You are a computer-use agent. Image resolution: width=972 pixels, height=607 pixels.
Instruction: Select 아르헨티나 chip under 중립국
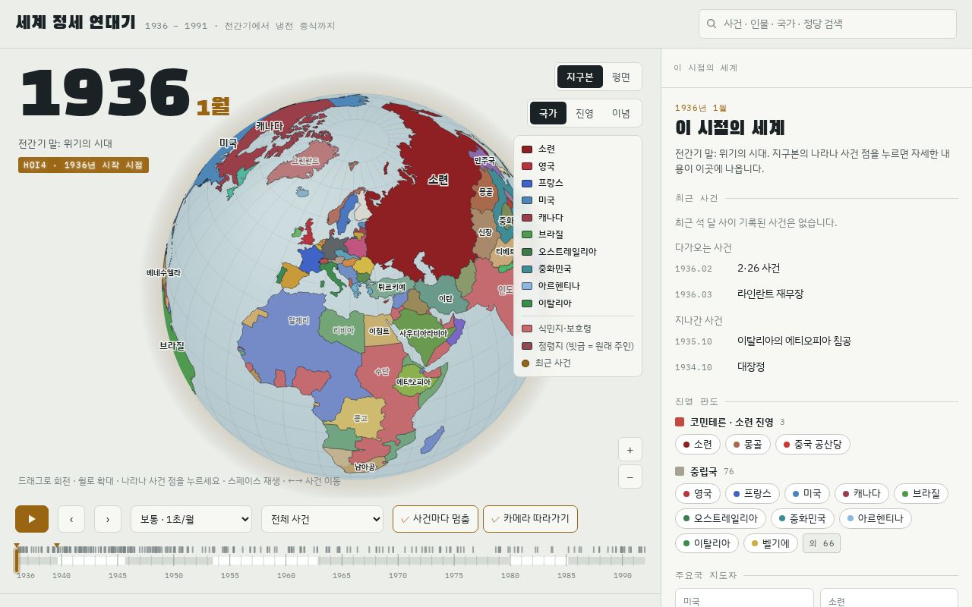pos(876,518)
